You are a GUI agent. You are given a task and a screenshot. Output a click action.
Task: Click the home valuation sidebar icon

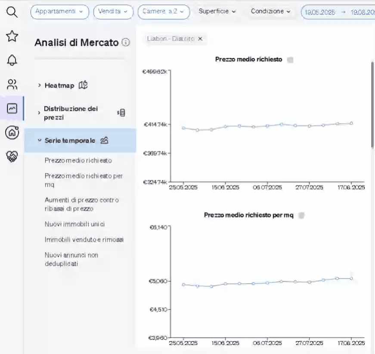[12, 132]
